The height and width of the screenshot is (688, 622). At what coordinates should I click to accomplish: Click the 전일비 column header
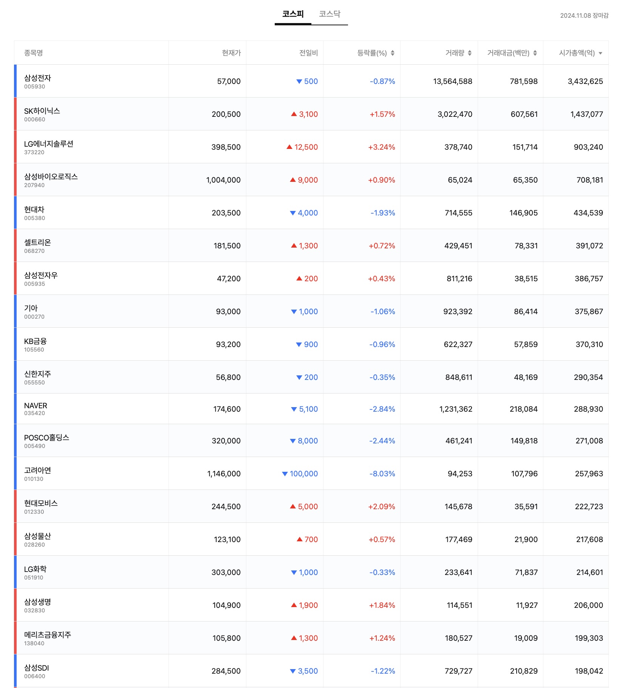point(308,53)
